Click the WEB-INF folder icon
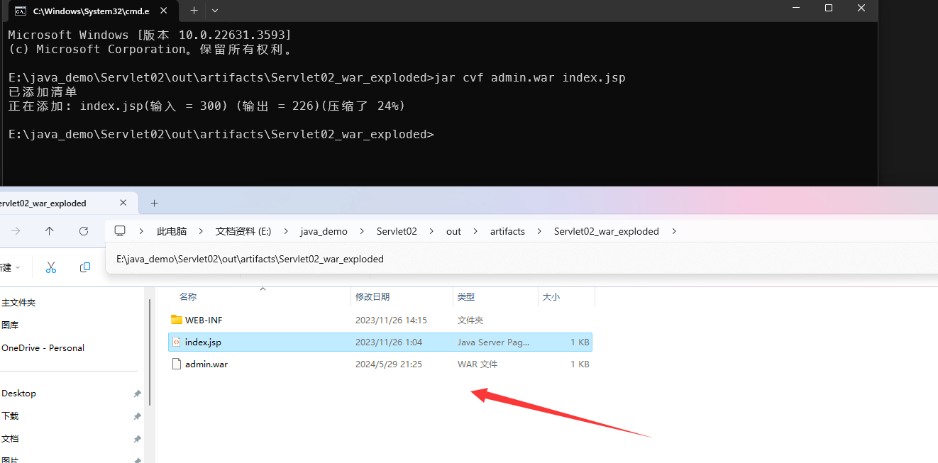Image resolution: width=938 pixels, height=463 pixels. click(177, 320)
